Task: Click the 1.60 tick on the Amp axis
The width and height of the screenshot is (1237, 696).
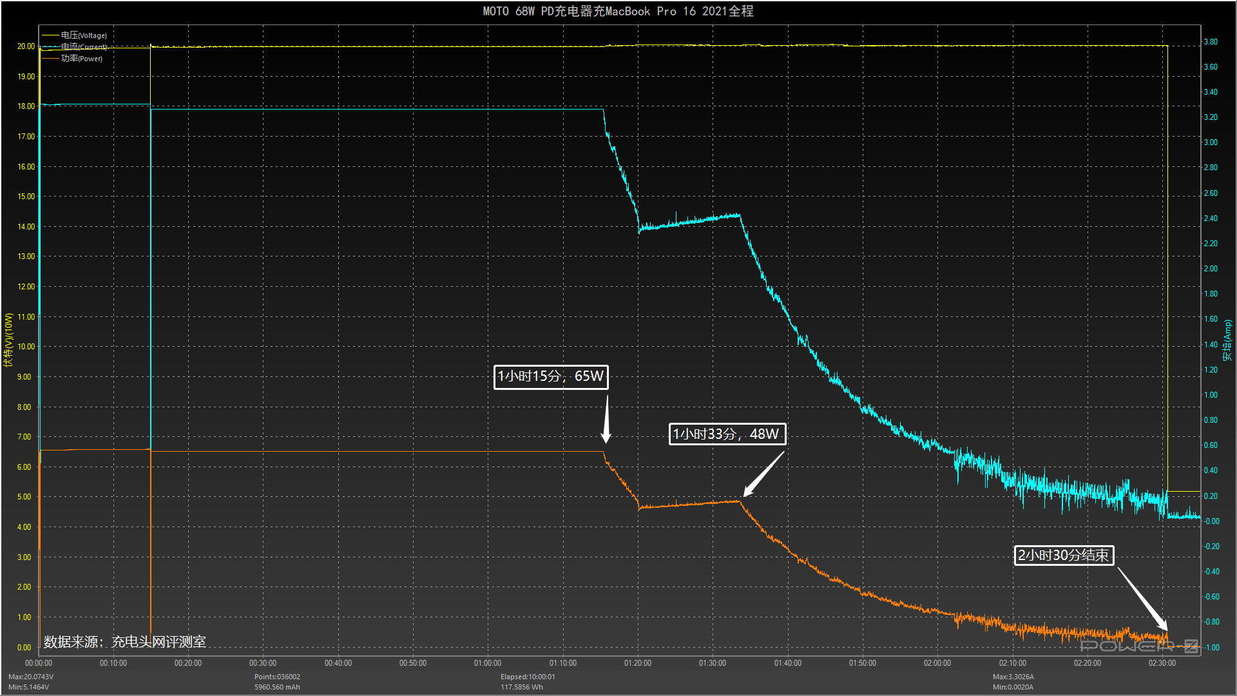Action: pos(1211,319)
